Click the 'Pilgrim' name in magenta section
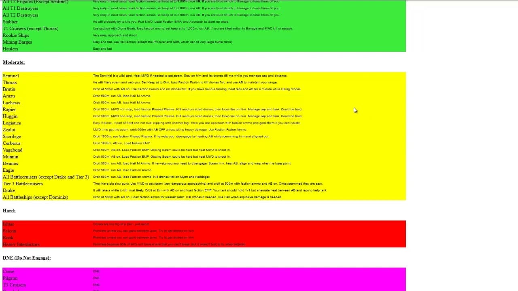Image resolution: width=518 pixels, height=291 pixels. coord(10,278)
